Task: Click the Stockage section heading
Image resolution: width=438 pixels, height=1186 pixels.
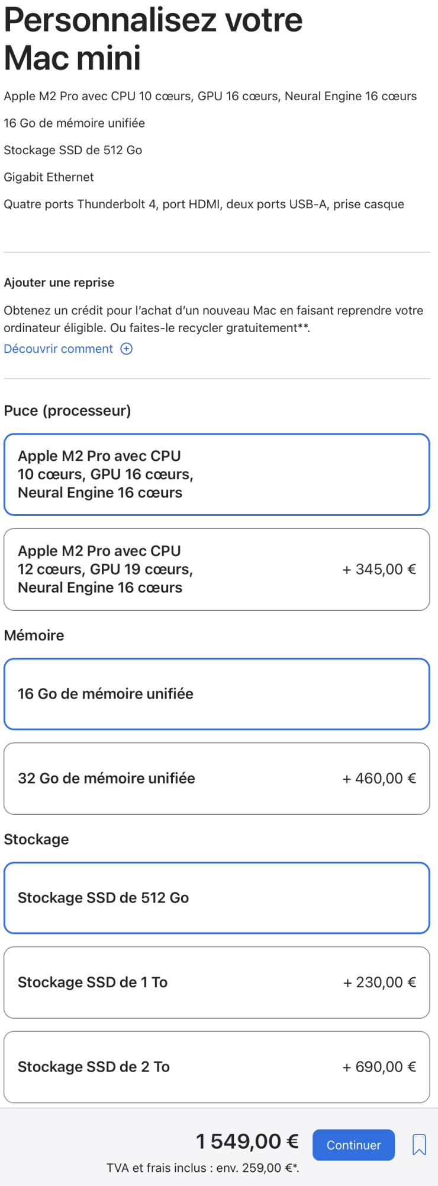Action: click(37, 840)
